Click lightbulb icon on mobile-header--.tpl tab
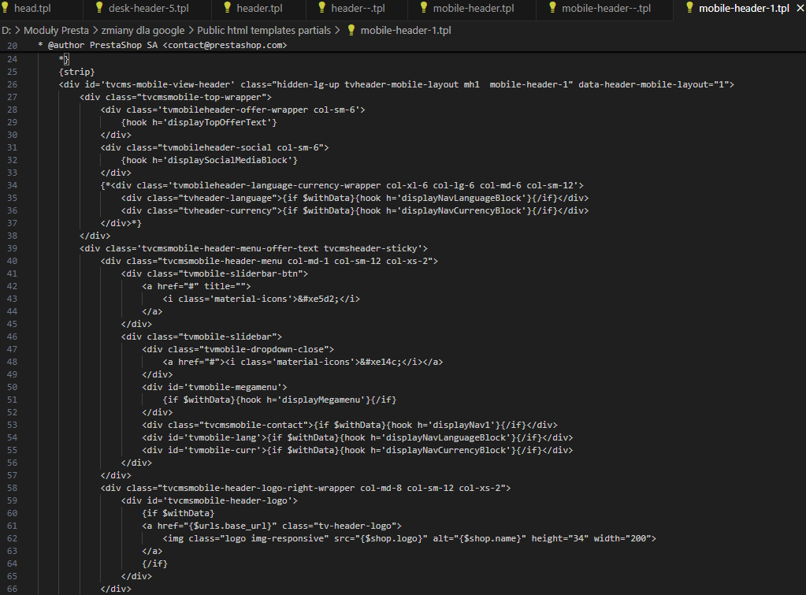The height and width of the screenshot is (595, 806). tap(553, 8)
